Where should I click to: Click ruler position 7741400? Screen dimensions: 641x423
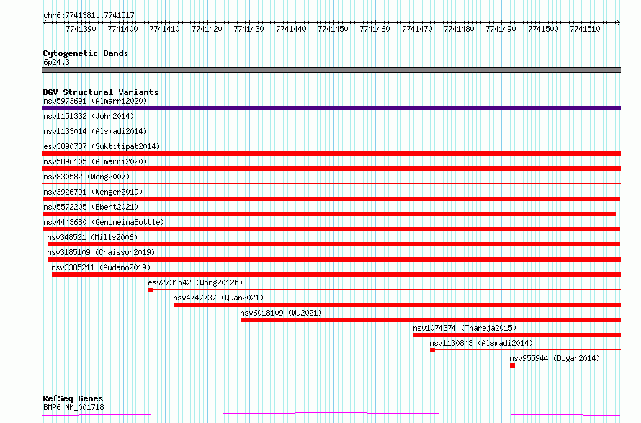point(122,29)
